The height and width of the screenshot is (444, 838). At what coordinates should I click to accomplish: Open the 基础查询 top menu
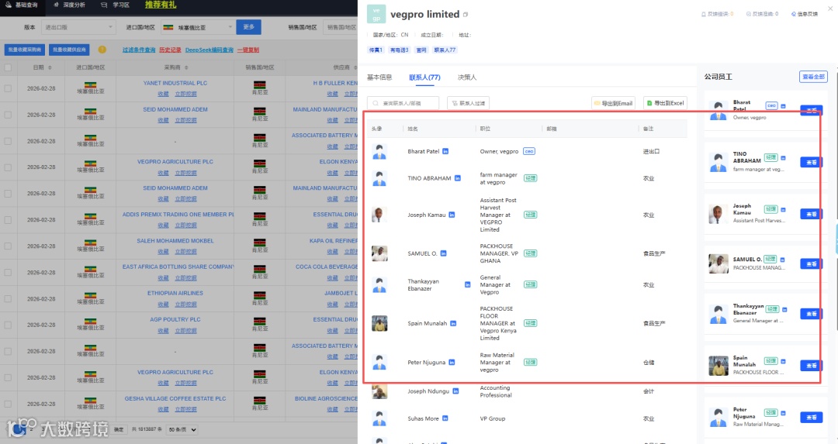point(22,5)
